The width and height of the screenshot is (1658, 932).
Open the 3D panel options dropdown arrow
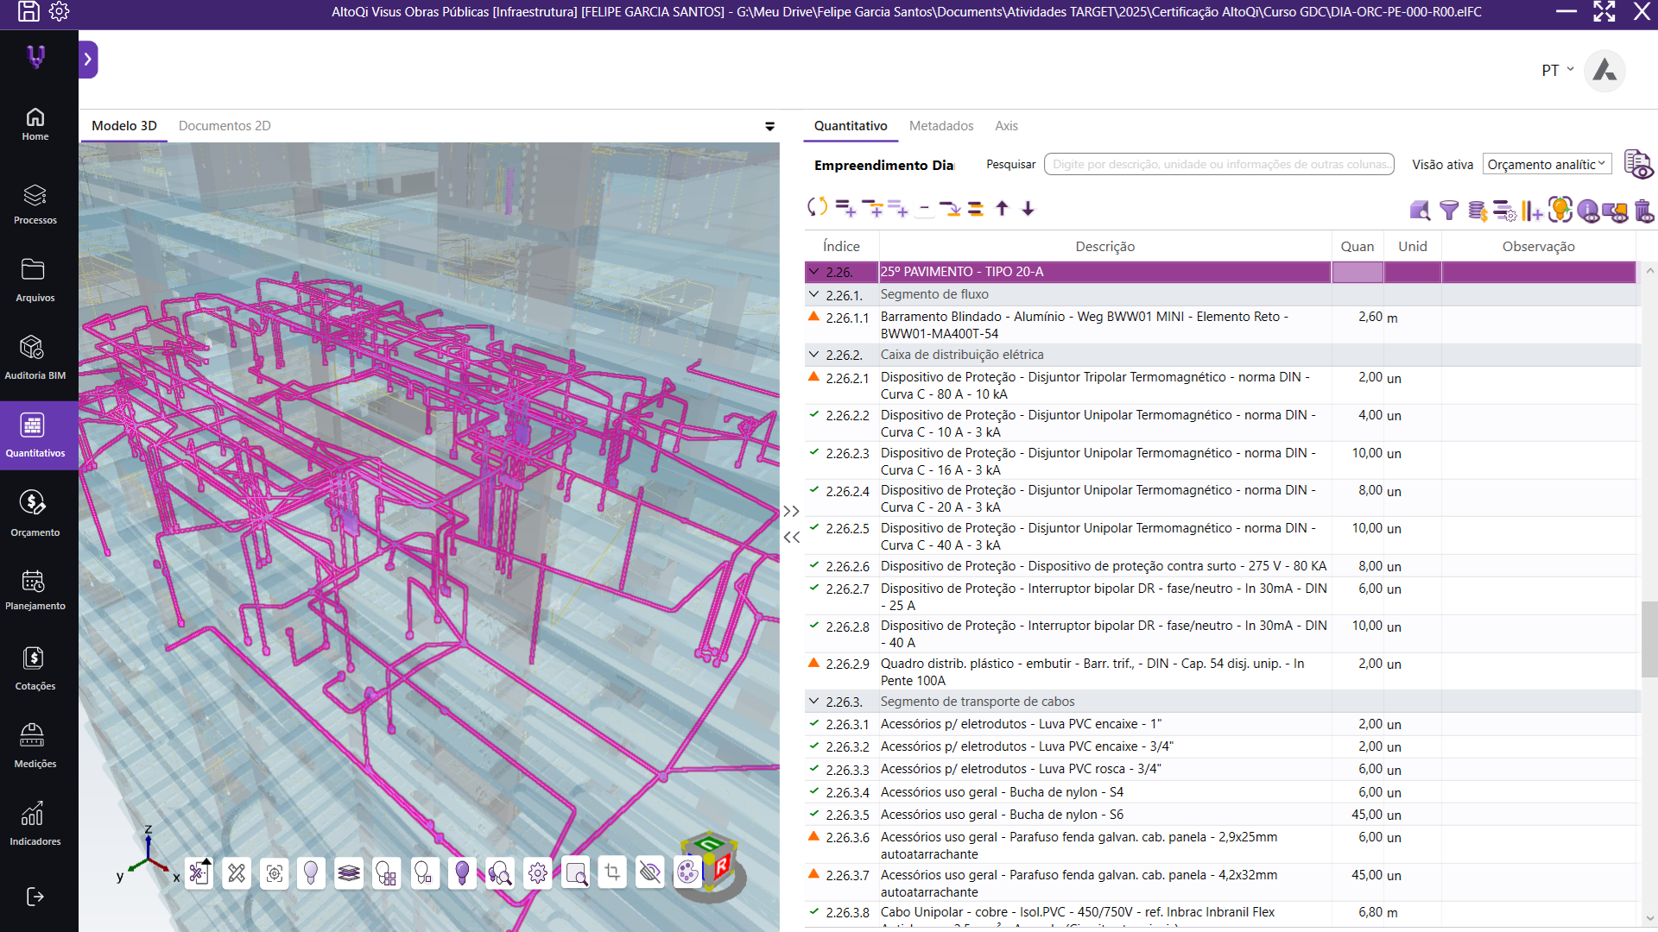pos(769,126)
